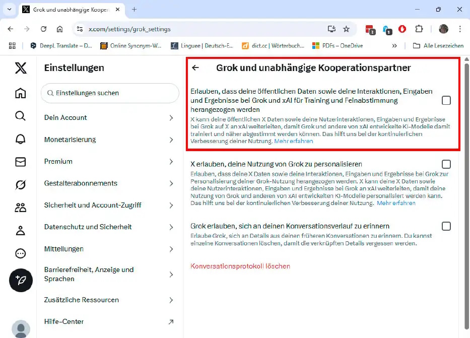Go back using the arrow beside Grok heading
Viewport: 470px width, 338px height.
[195, 67]
